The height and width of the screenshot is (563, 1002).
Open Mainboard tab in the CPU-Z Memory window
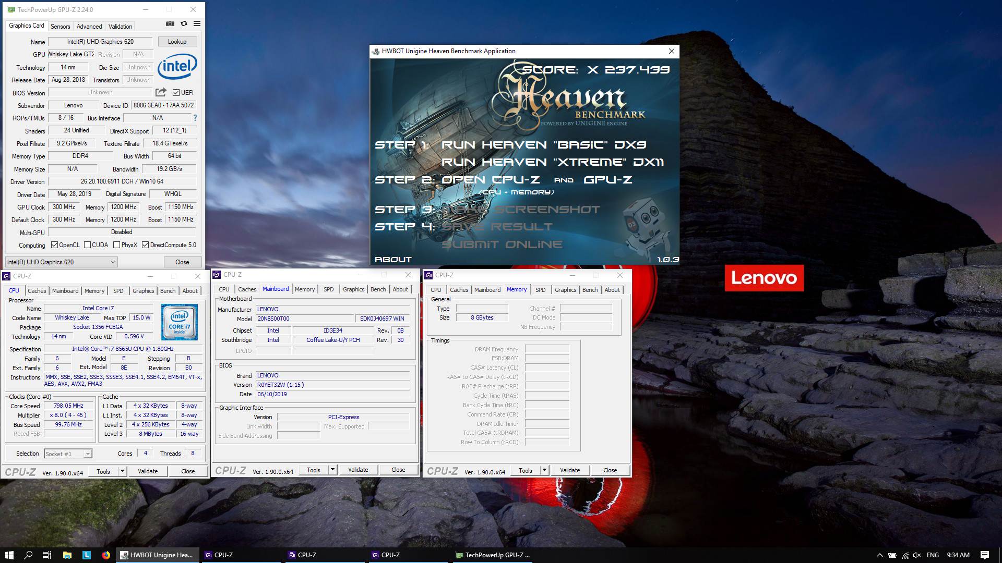487,290
